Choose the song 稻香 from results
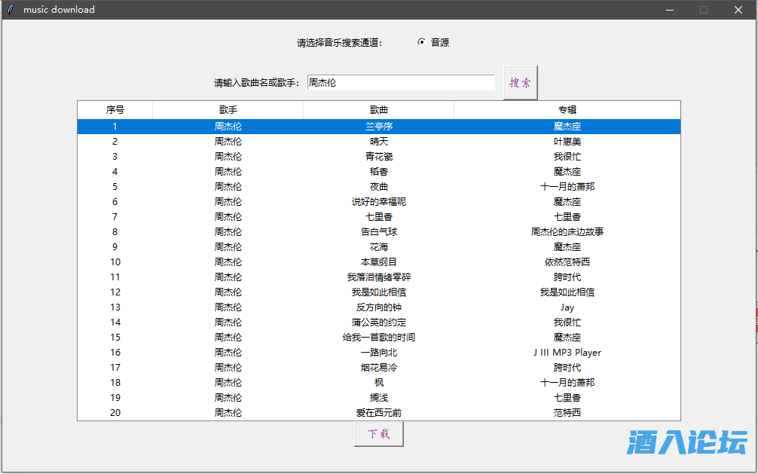The width and height of the screenshot is (758, 474). pos(378,172)
